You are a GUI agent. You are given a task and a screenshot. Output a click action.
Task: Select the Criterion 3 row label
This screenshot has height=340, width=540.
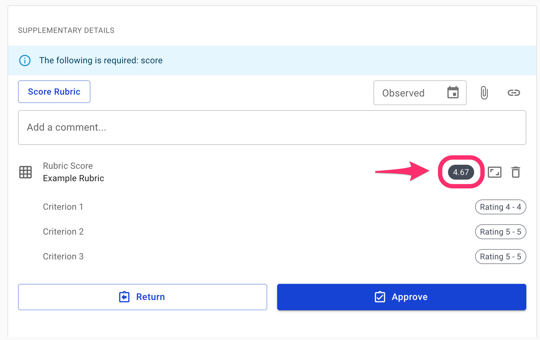click(63, 257)
